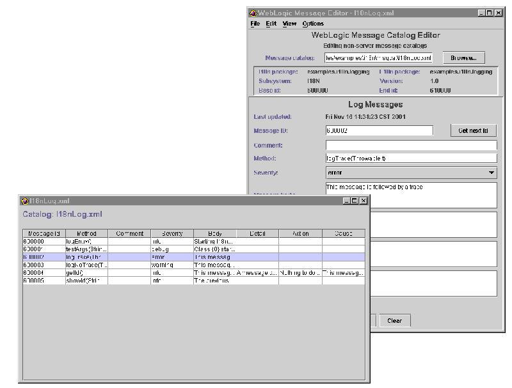Open the View menu

click(x=289, y=24)
